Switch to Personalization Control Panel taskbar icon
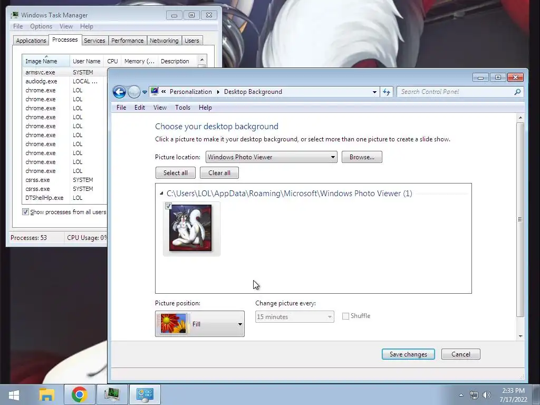 point(144,394)
